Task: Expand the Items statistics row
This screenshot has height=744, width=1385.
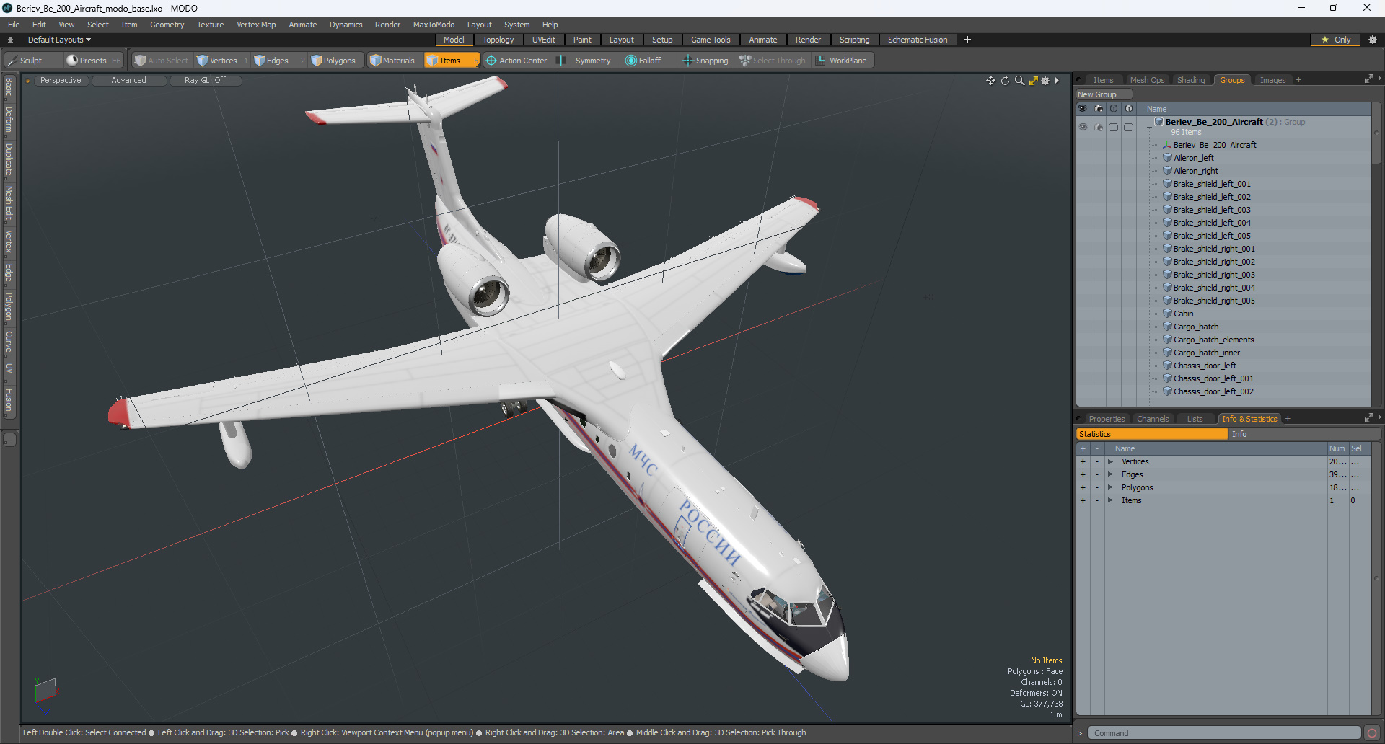Action: (x=1111, y=500)
